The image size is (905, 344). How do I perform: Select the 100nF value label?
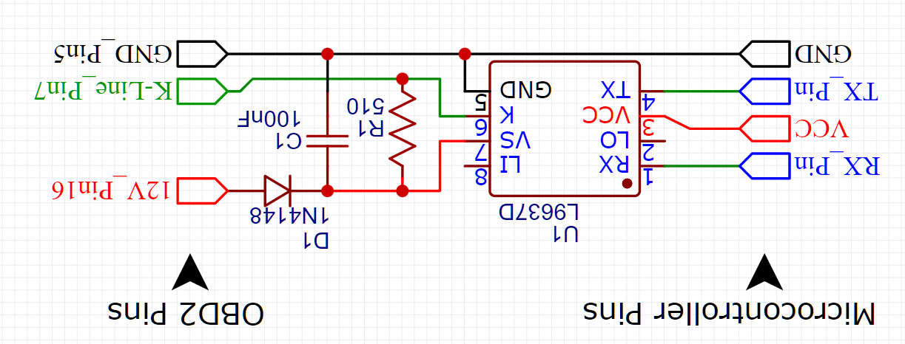pyautogui.click(x=268, y=118)
